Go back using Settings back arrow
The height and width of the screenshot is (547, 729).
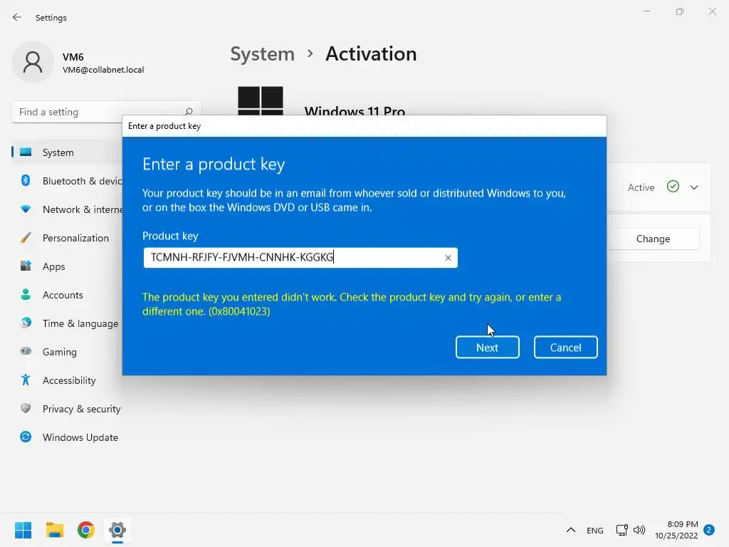tap(17, 17)
